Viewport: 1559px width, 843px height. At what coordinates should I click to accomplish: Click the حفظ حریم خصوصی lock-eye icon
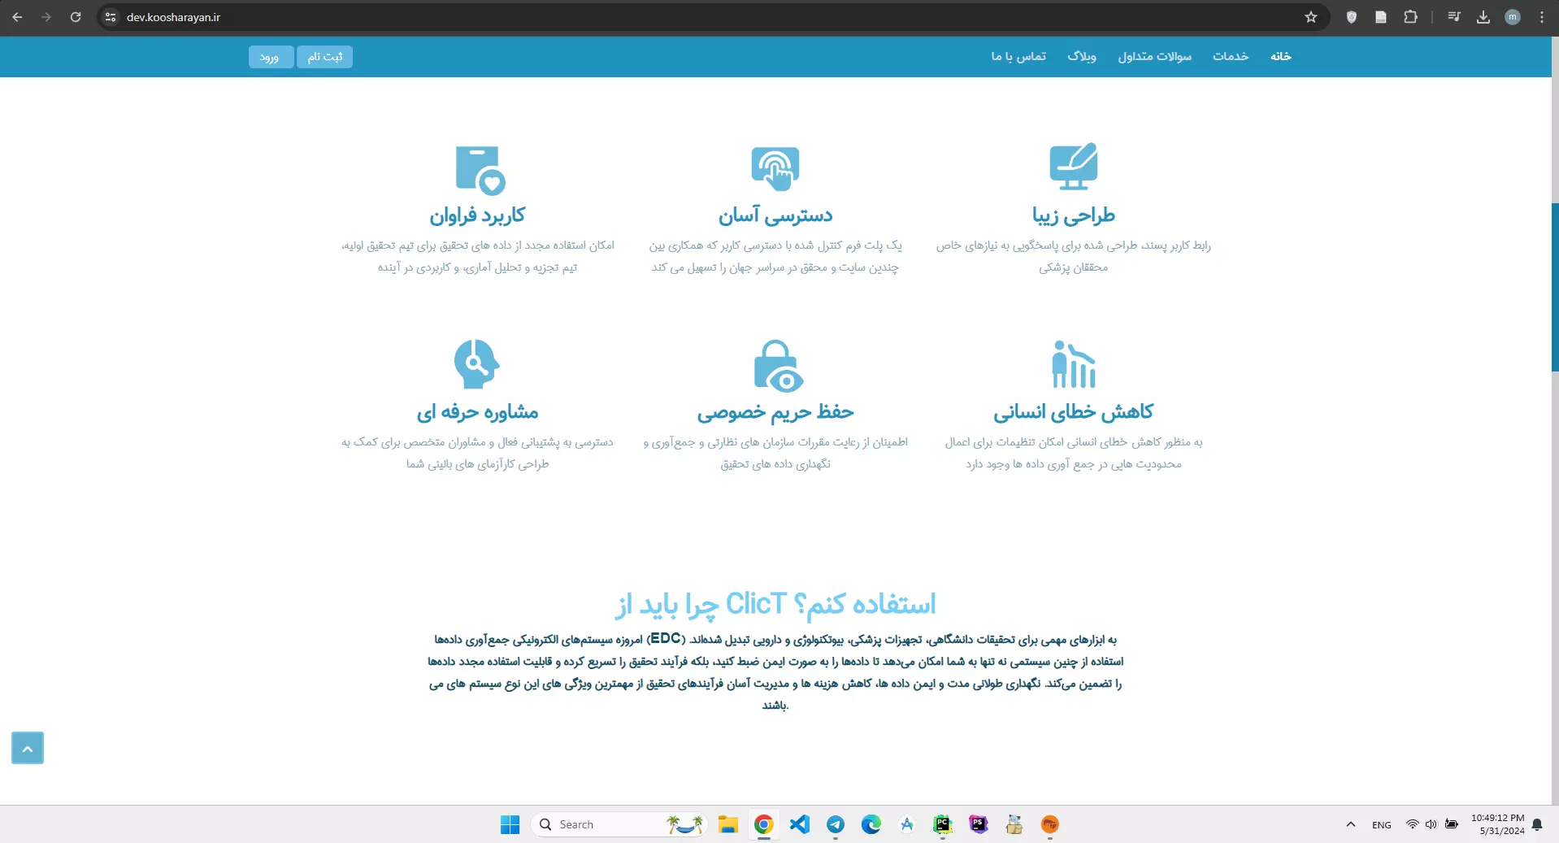pos(778,365)
